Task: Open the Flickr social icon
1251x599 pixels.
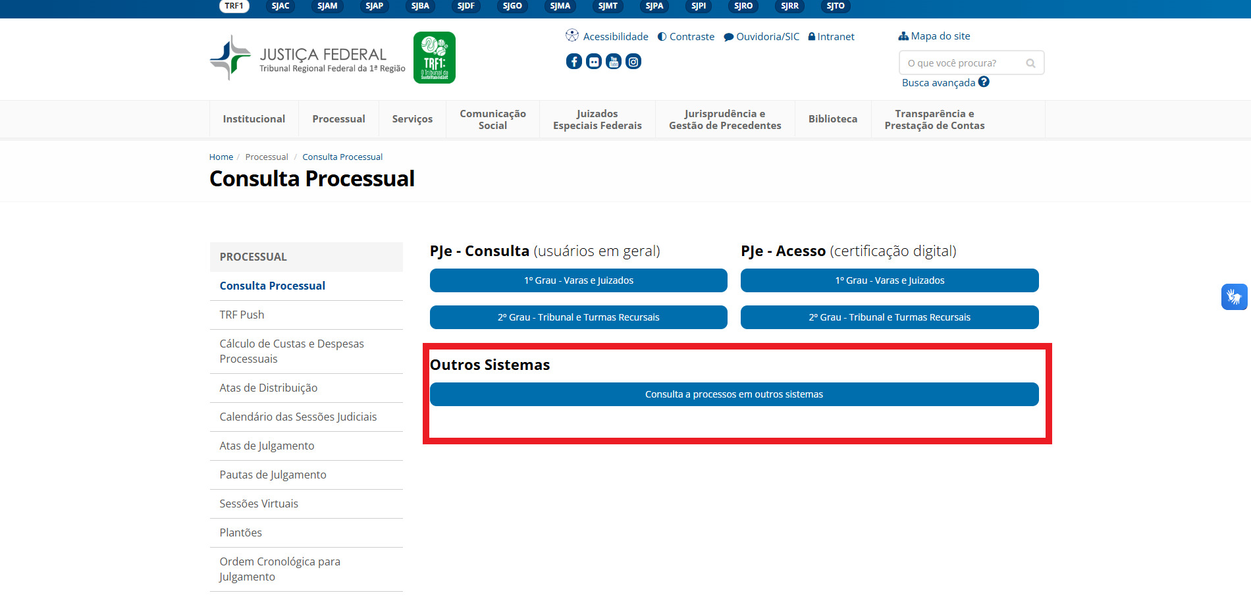Action: pyautogui.click(x=593, y=62)
